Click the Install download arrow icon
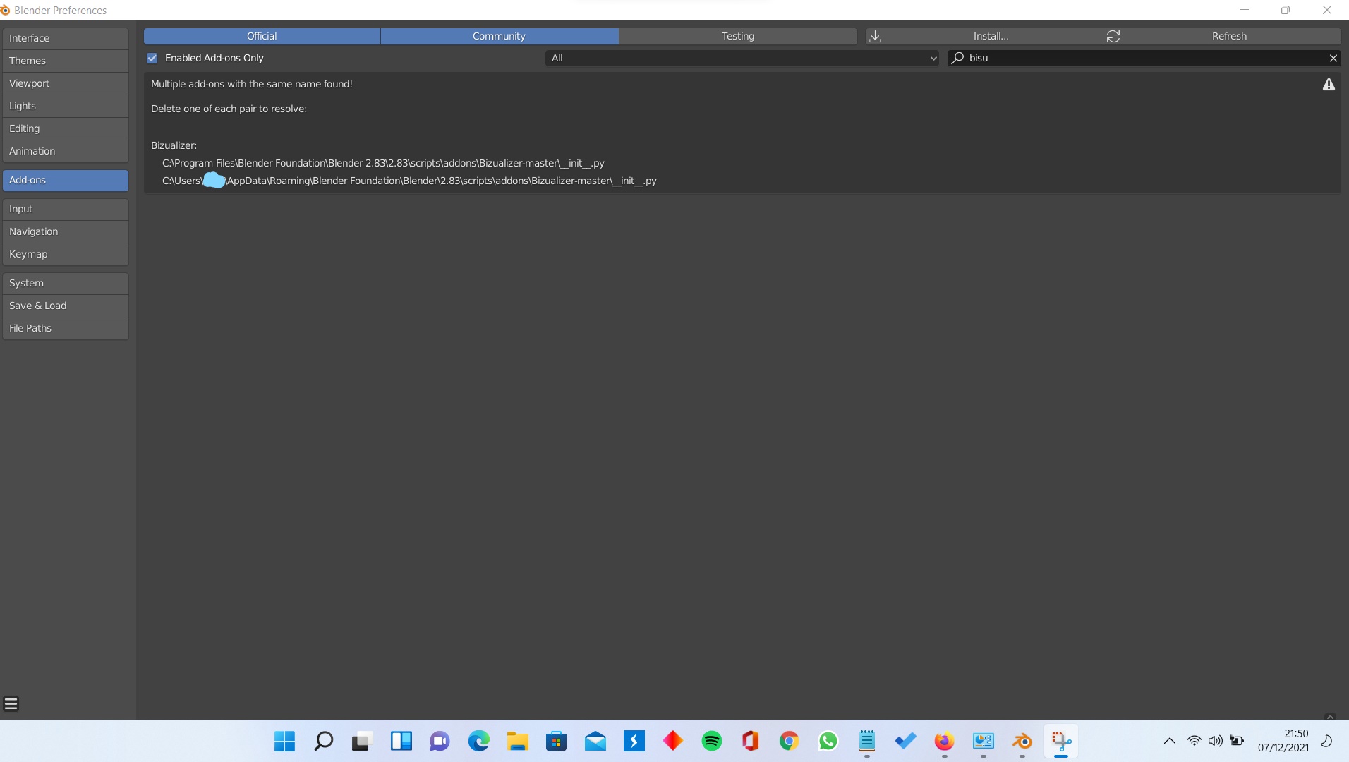The height and width of the screenshot is (762, 1349). tap(875, 36)
